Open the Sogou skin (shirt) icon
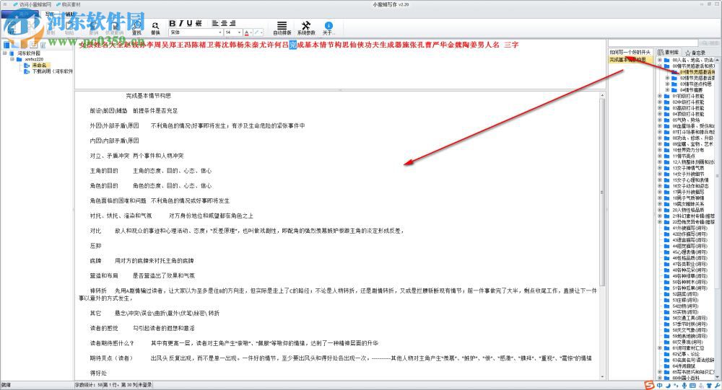This screenshot has width=722, height=390. [709, 386]
